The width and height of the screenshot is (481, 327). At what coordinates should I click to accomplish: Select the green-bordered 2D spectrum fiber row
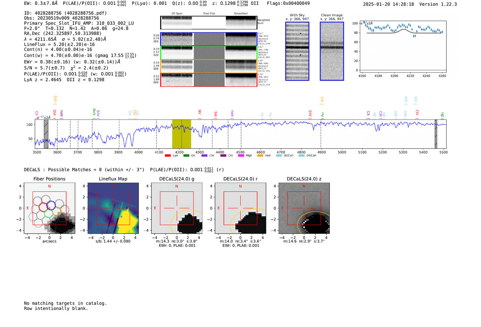click(209, 53)
